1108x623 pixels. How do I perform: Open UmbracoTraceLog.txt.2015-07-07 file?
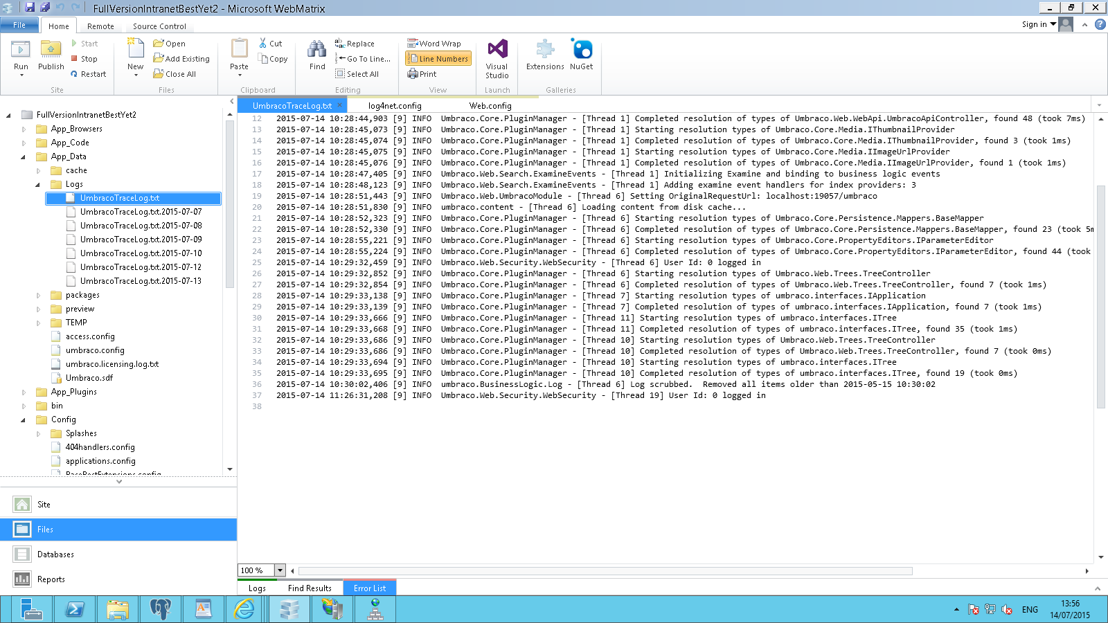pos(141,212)
